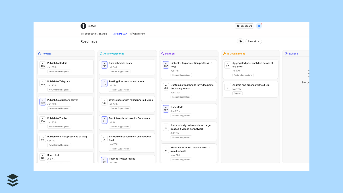Toggle vote on Reply to Twitter replies
The width and height of the screenshot is (343, 193).
tap(104, 160)
